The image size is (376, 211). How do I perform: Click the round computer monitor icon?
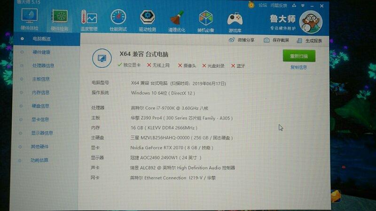102,58
